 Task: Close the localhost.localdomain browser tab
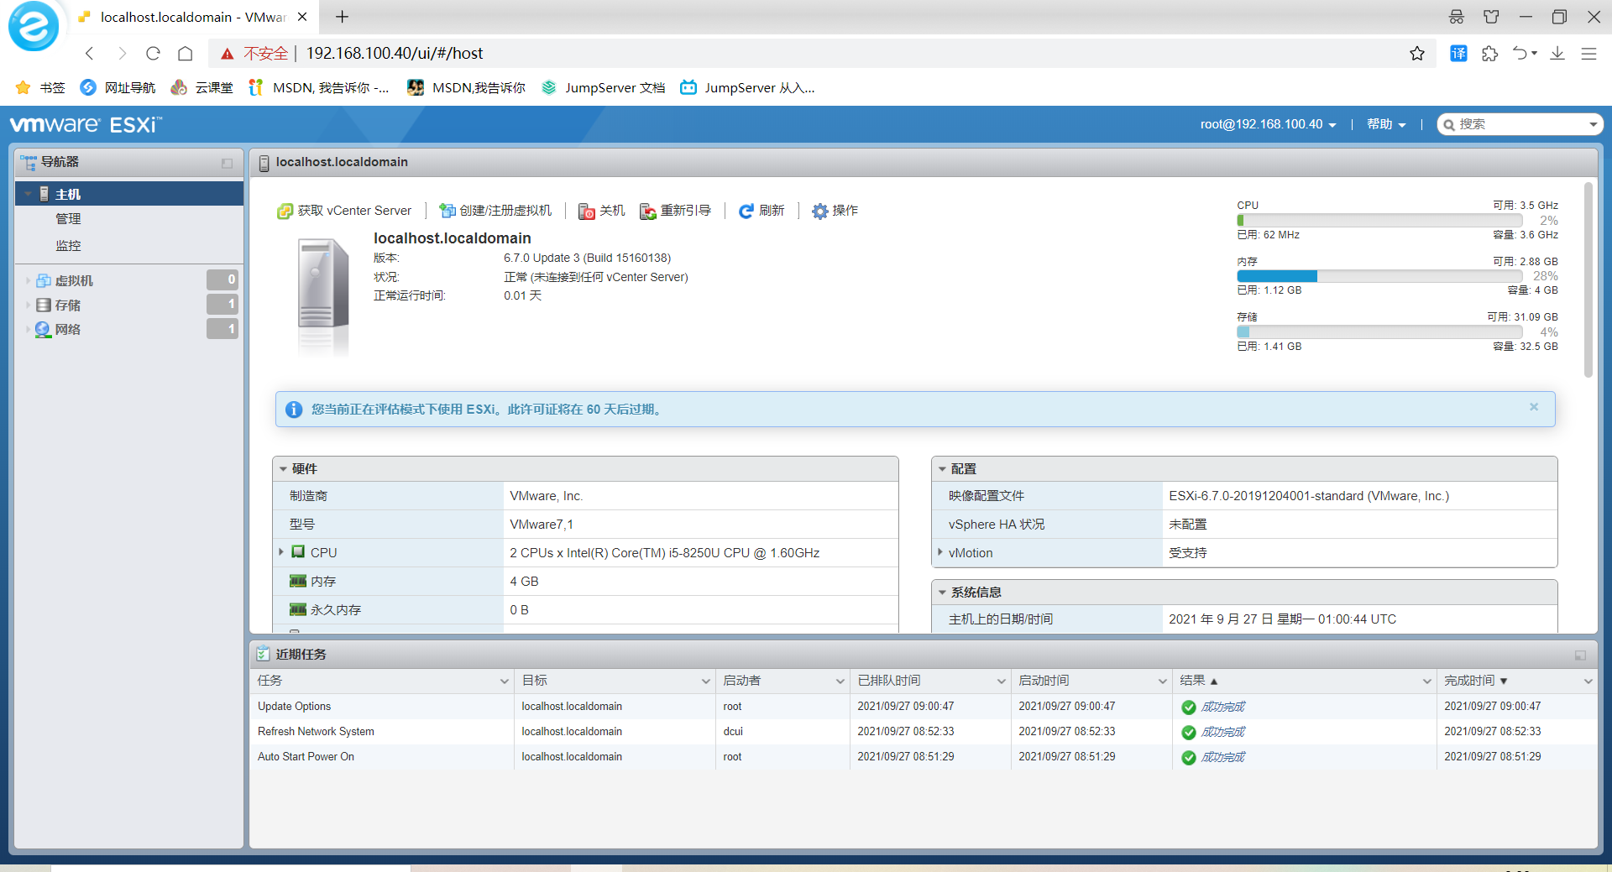coord(302,17)
